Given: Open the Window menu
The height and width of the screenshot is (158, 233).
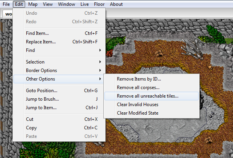Looking at the screenshot, I should 67,4.
